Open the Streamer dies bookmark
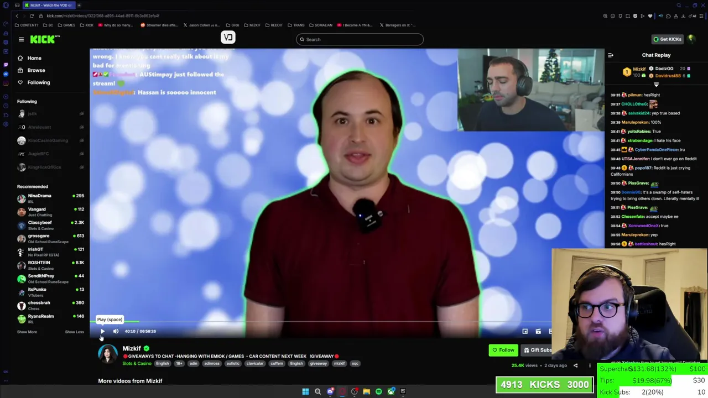Screen dimensions: 708x398 coord(159,25)
